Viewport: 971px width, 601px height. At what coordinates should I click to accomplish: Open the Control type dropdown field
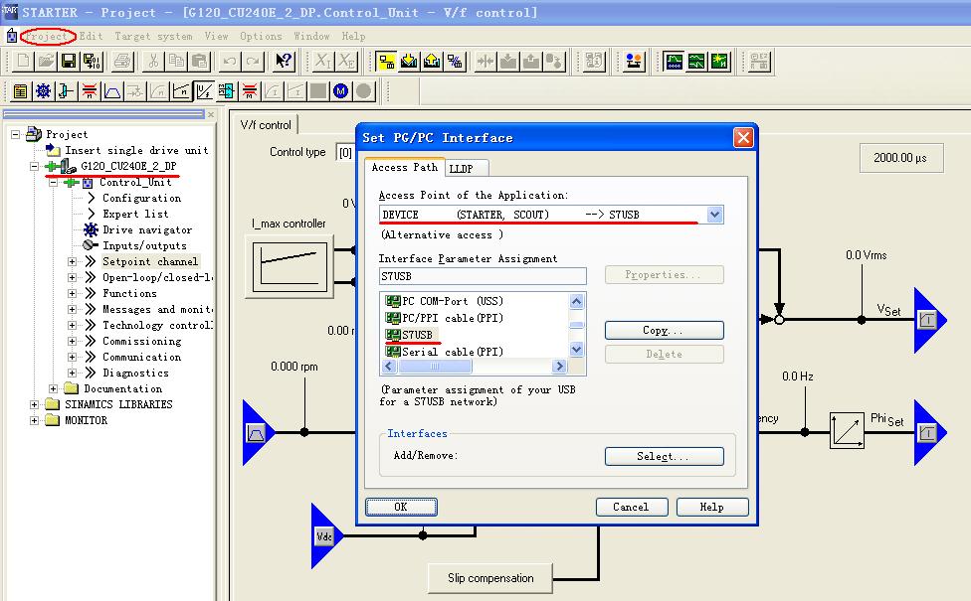(x=345, y=152)
